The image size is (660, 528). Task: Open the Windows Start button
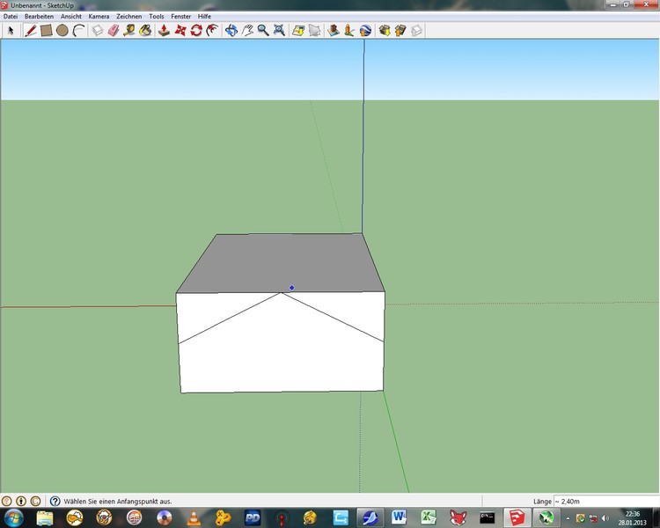tap(13, 517)
